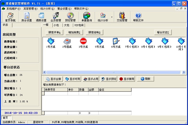The image size is (188, 125).
Task: Click status bar text 里诺软件
Action: [x=38, y=122]
